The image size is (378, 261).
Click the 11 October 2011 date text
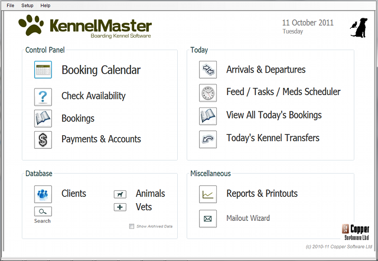(x=308, y=22)
